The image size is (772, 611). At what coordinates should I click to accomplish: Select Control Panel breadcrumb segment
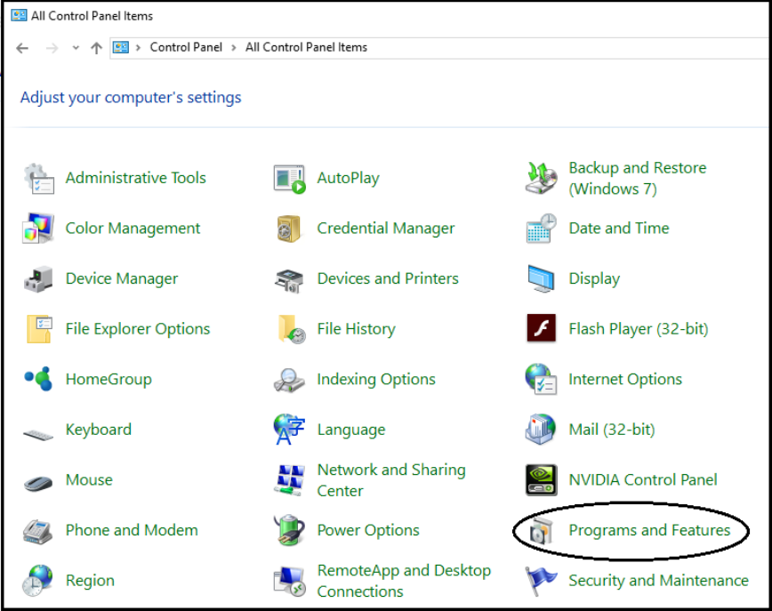186,47
